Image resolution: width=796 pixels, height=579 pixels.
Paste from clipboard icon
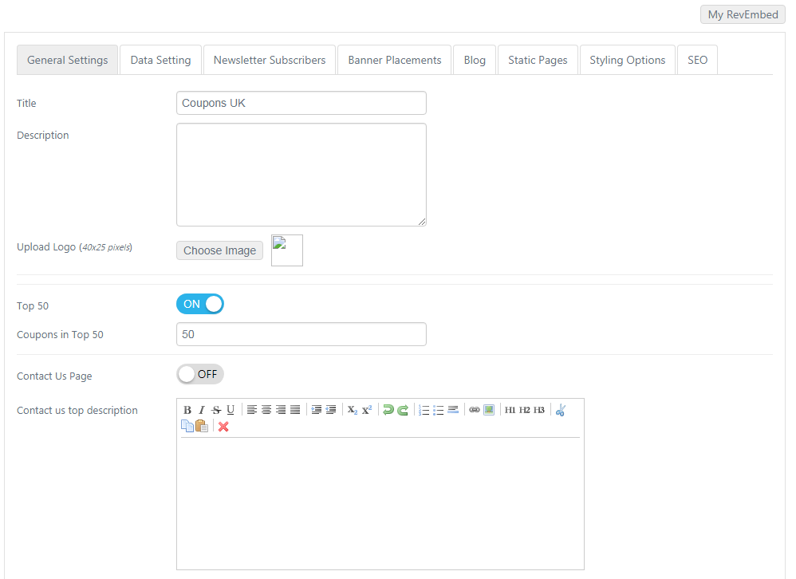[x=202, y=426]
